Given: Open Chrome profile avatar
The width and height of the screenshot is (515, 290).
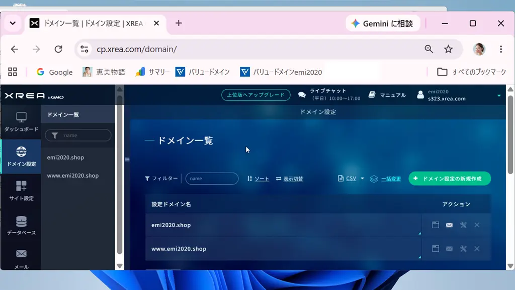Looking at the screenshot, I should tap(479, 49).
